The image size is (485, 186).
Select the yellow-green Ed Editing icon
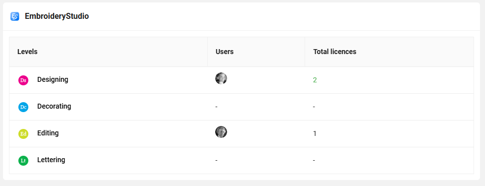point(23,134)
